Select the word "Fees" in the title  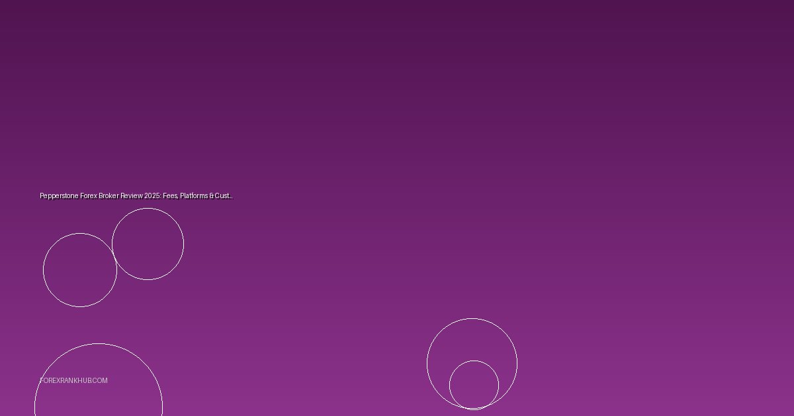[170, 195]
